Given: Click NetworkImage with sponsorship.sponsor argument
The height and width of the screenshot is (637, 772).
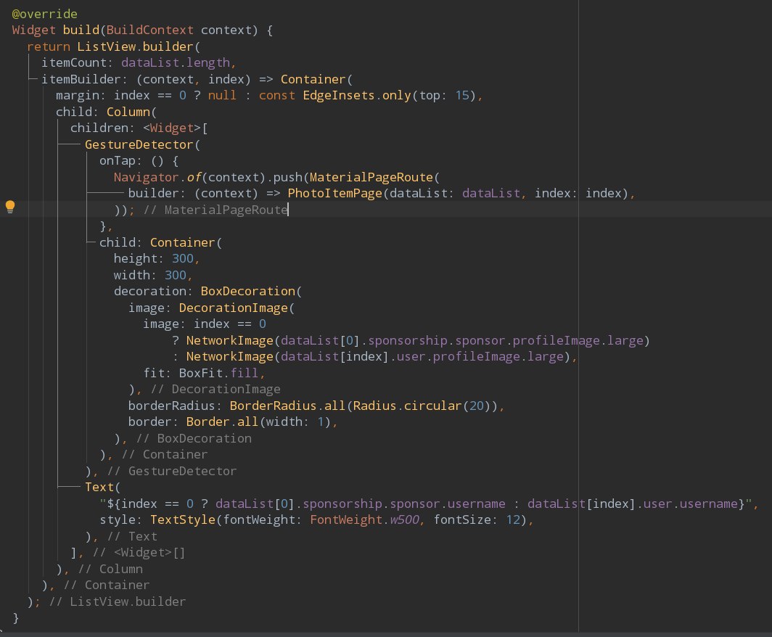Looking at the screenshot, I should [229, 340].
